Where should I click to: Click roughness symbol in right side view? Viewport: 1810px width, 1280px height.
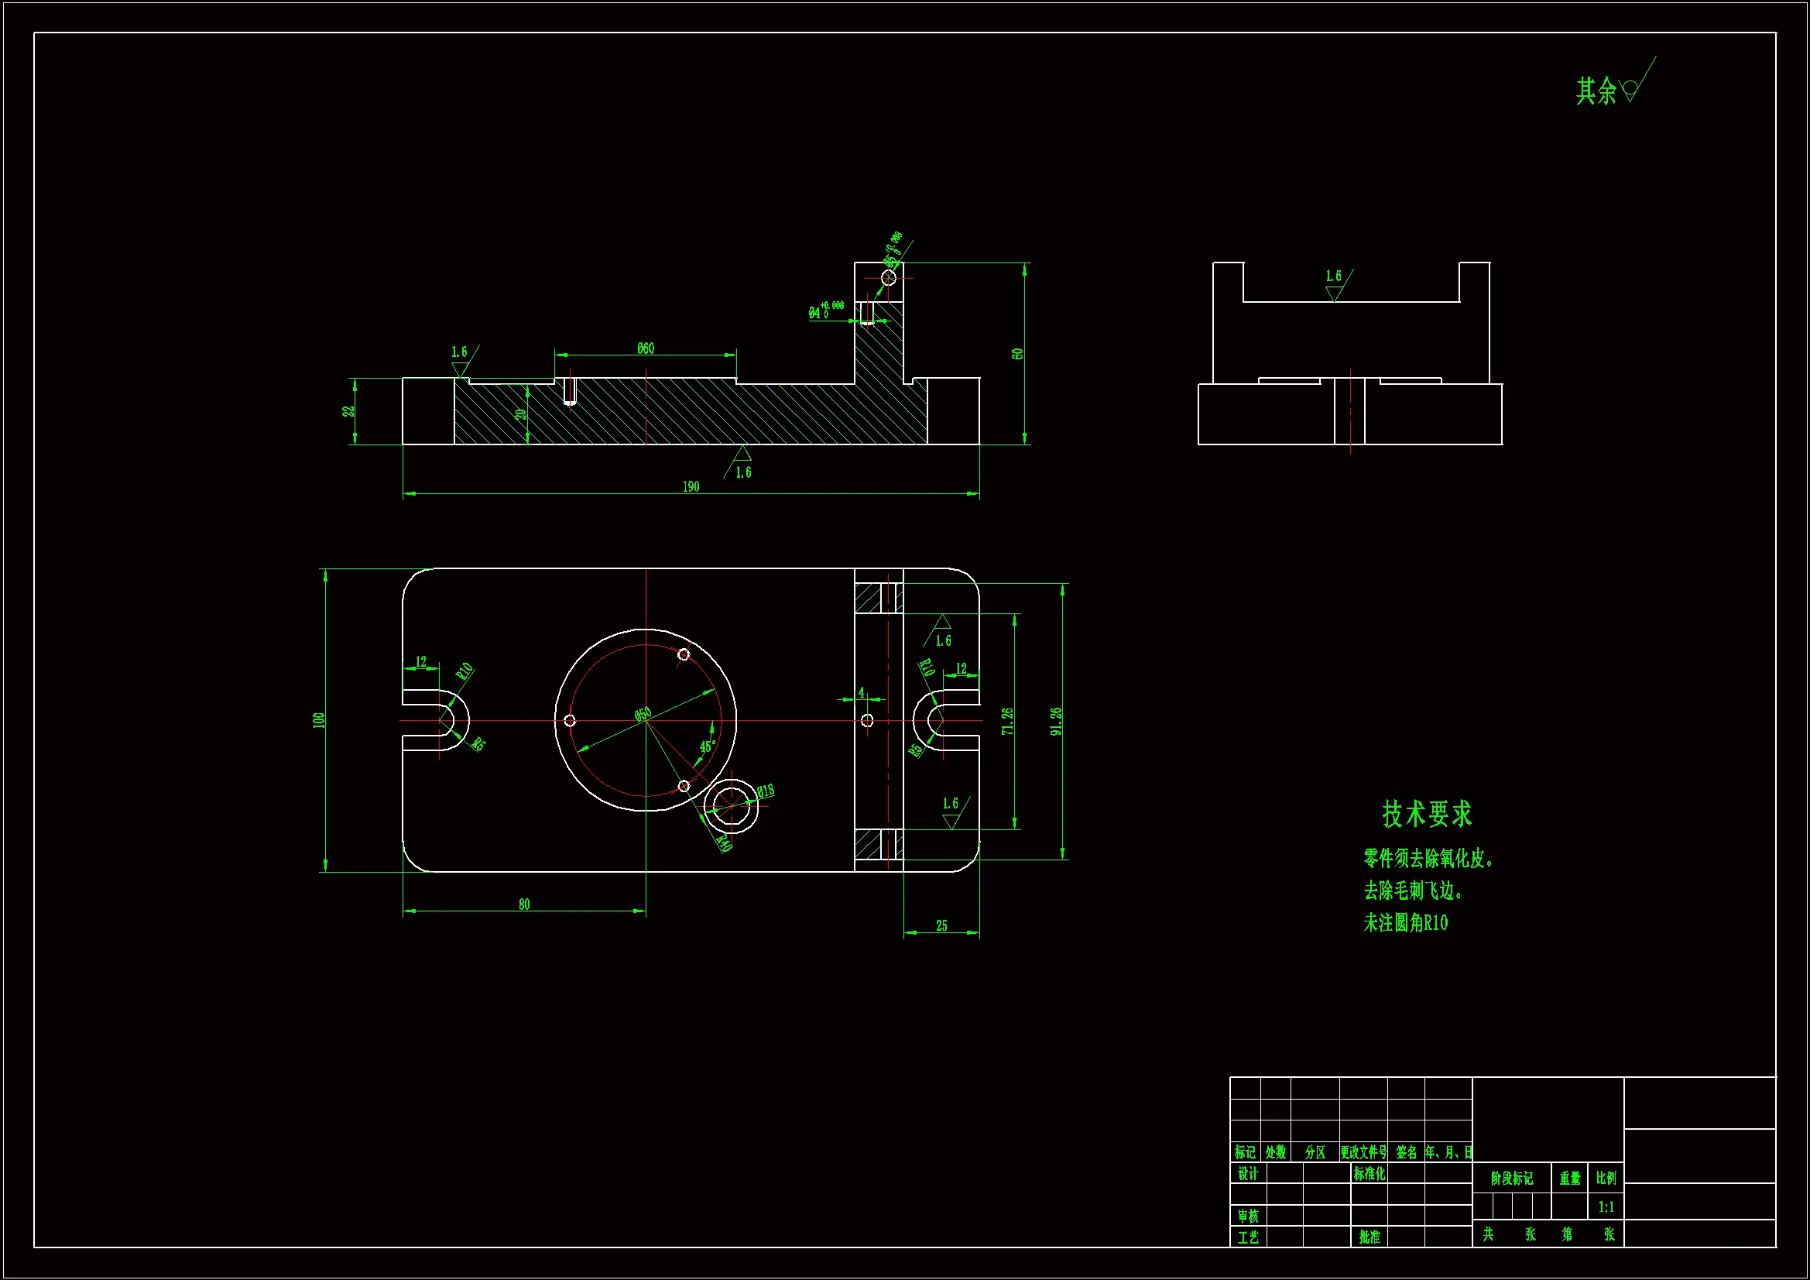coord(1334,292)
